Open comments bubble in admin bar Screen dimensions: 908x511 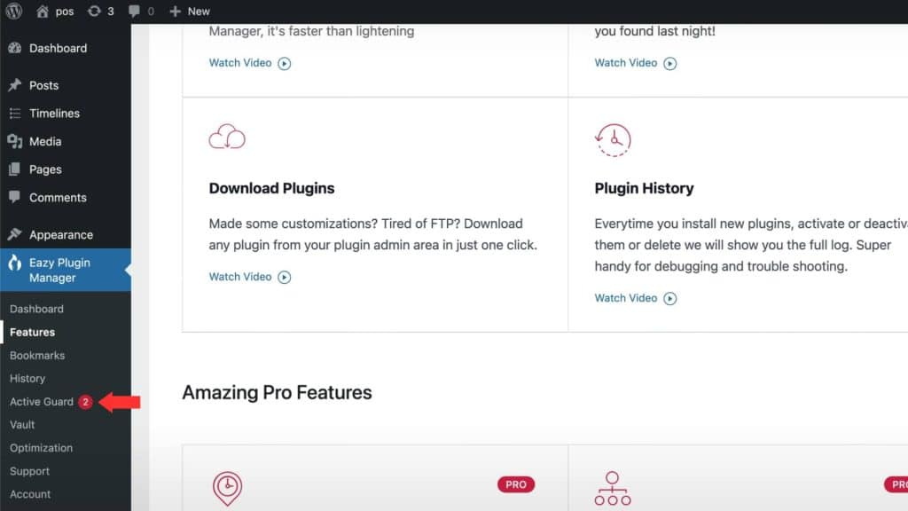(x=141, y=11)
